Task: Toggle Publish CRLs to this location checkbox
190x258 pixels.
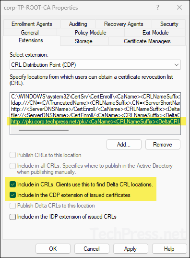Action: 12,155
